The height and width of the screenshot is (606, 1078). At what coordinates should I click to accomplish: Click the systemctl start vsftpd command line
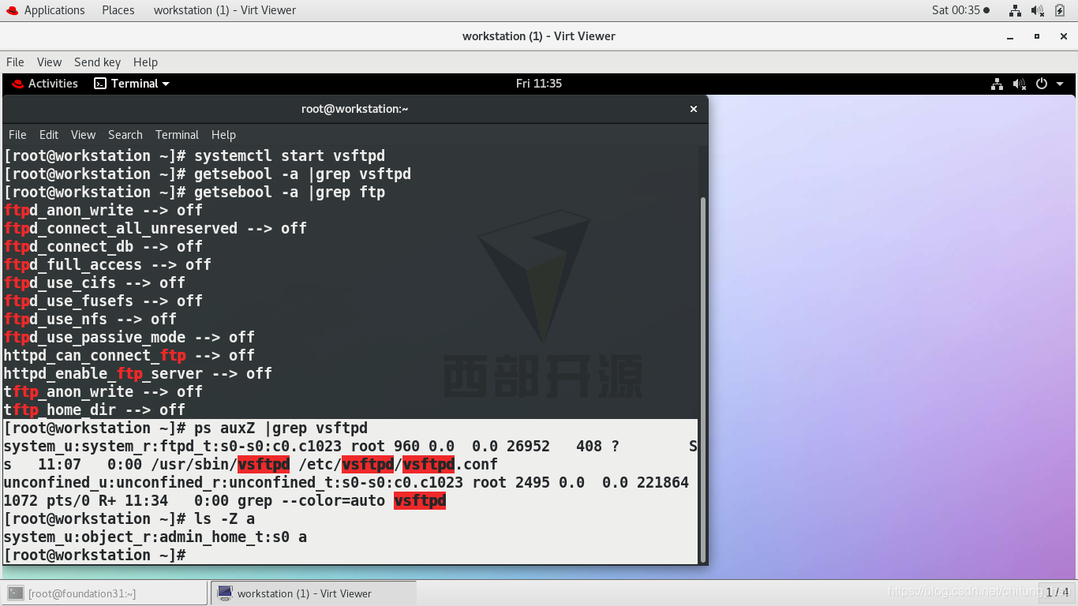pyautogui.click(x=194, y=155)
